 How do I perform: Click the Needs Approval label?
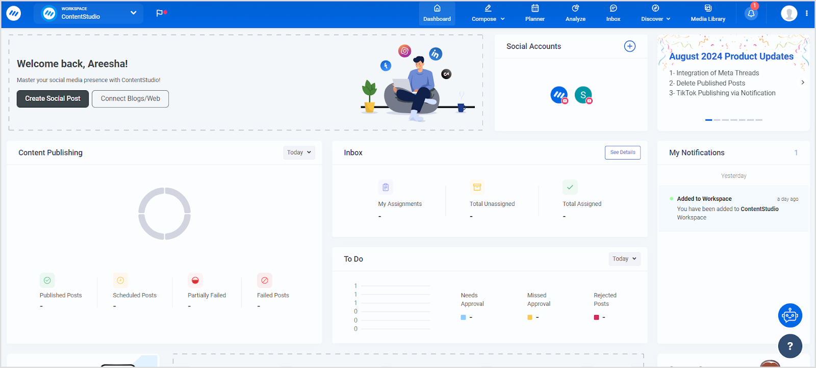click(x=472, y=300)
